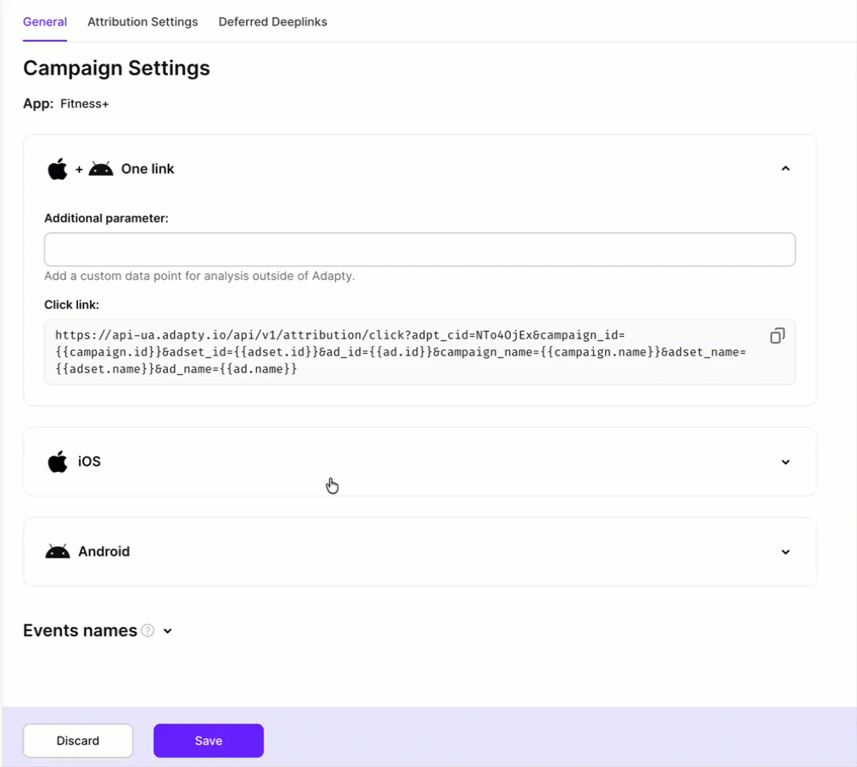Viewport: 857px width, 767px height.
Task: Click the Android logo in the One link section
Action: (101, 168)
